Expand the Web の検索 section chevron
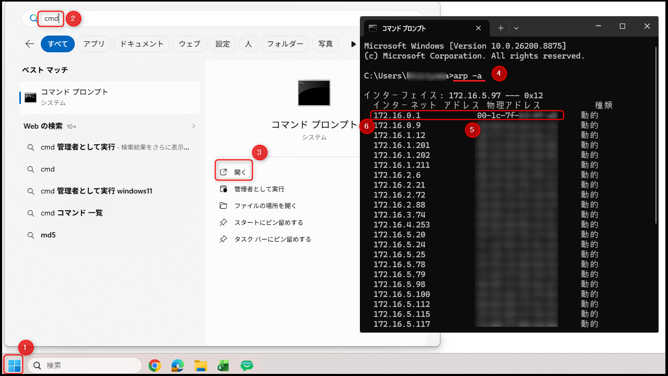This screenshot has width=668, height=376. [194, 126]
